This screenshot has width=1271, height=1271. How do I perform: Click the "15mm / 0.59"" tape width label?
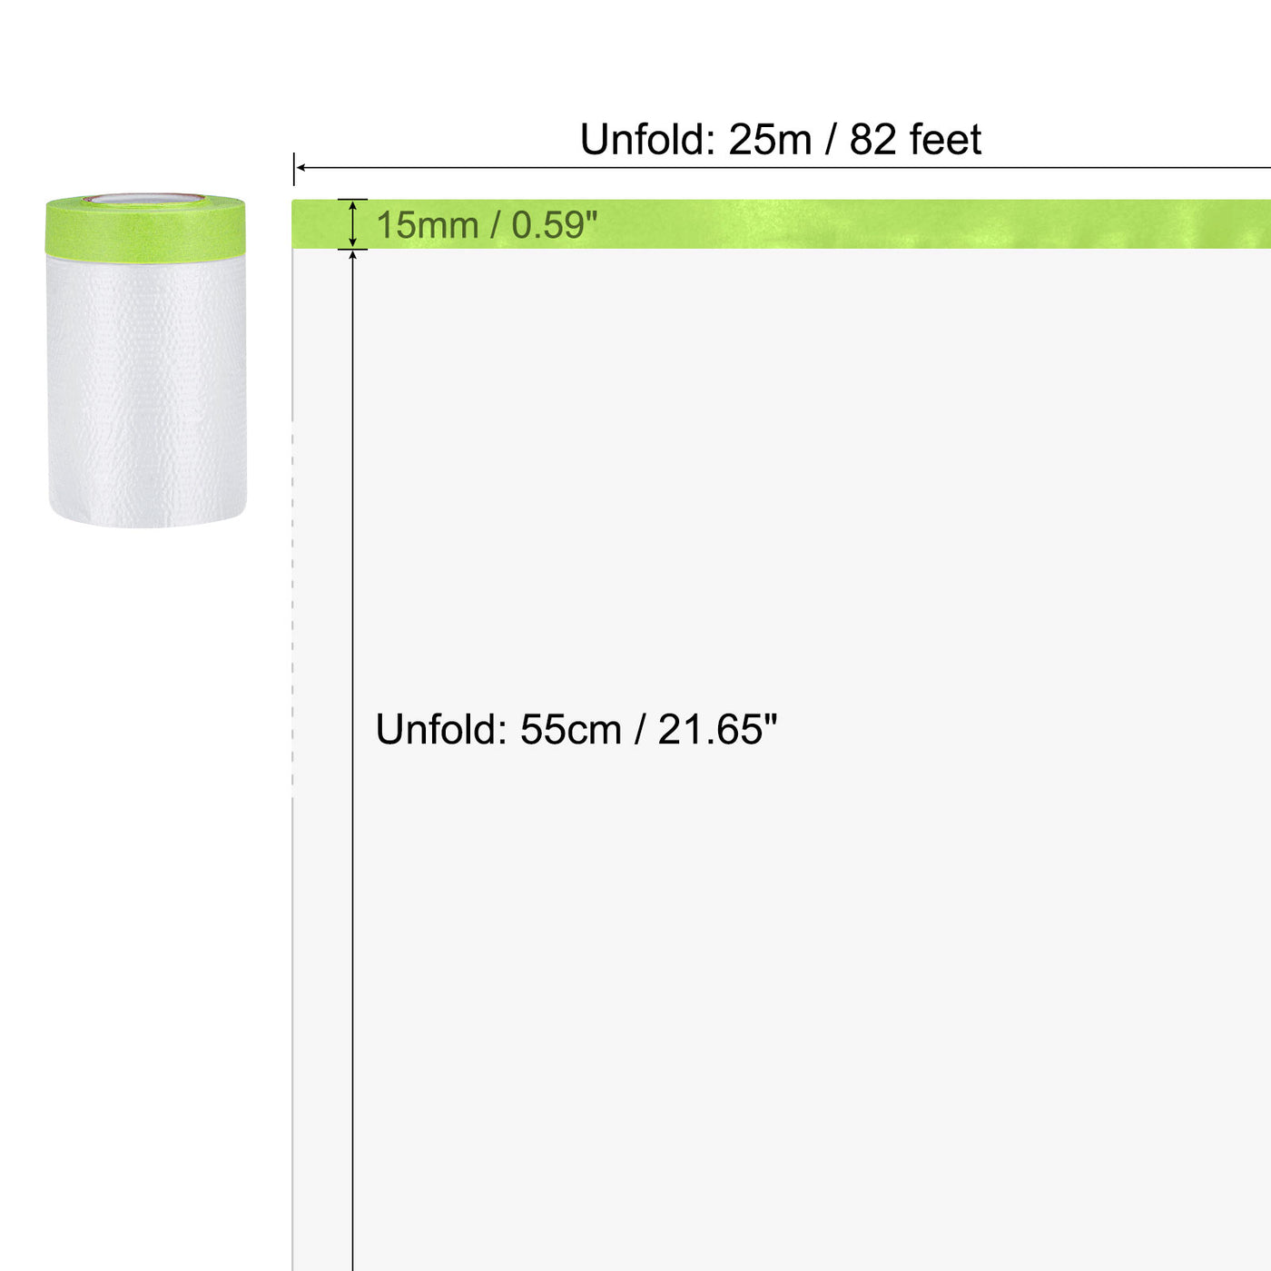[x=487, y=225]
